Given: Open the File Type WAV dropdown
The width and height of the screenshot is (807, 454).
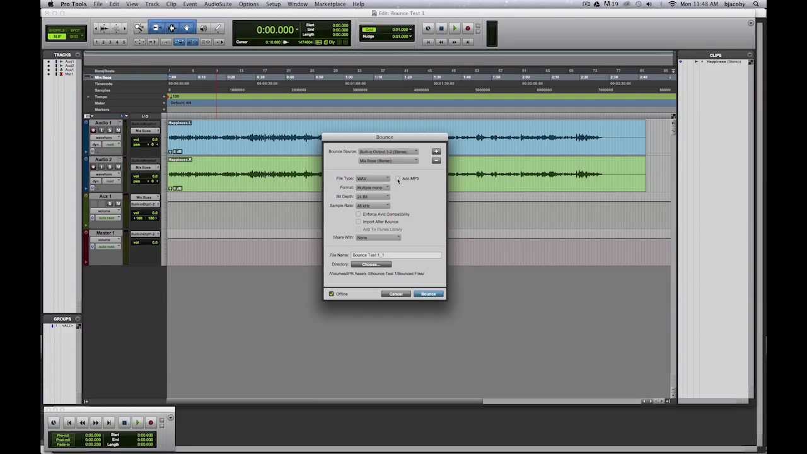Looking at the screenshot, I should point(373,178).
